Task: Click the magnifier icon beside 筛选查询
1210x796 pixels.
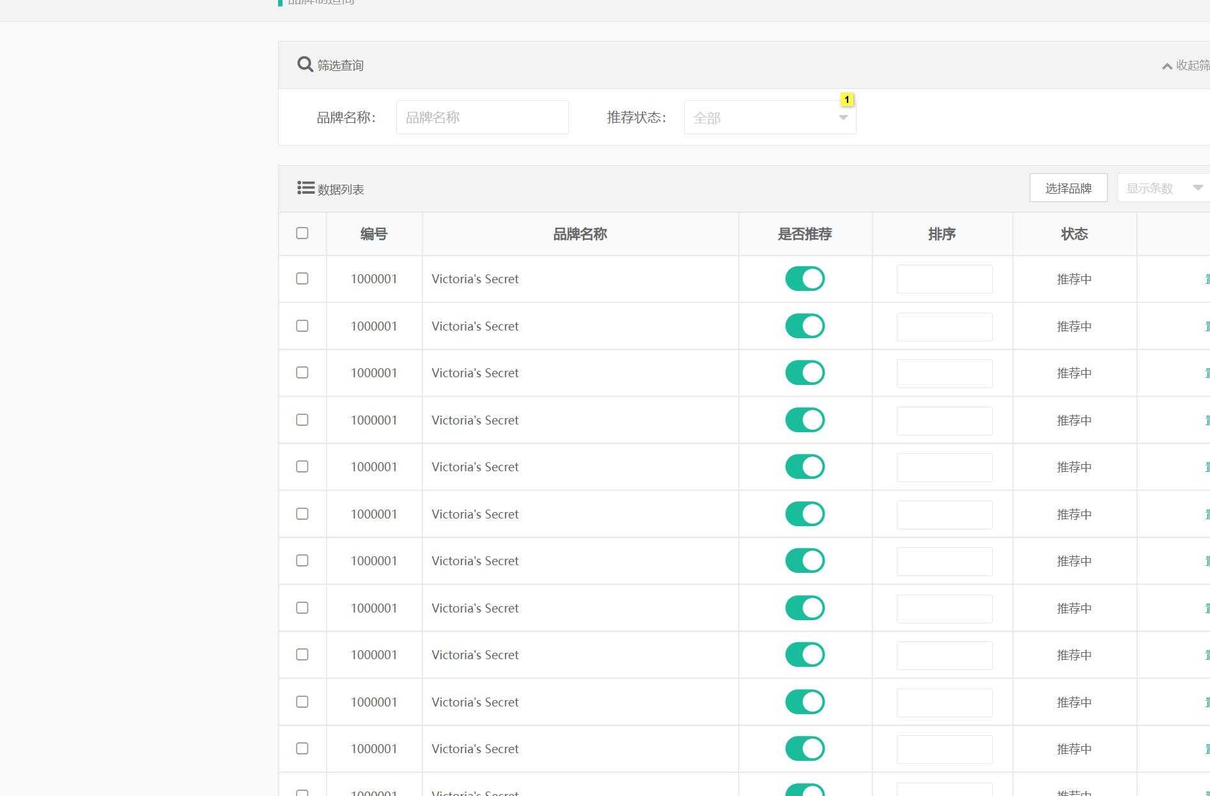Action: [x=304, y=64]
